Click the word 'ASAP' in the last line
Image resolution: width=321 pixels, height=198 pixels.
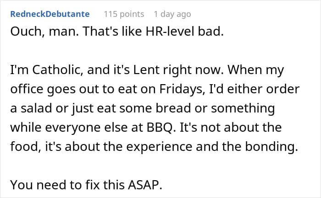click(145, 185)
